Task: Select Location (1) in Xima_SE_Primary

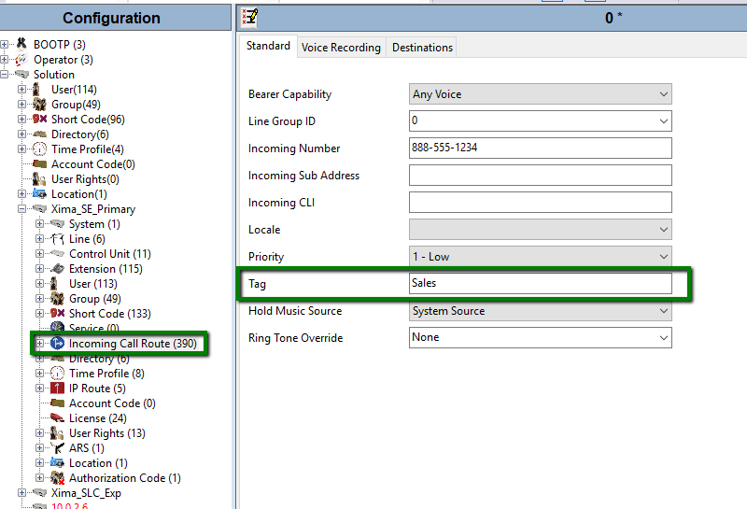Action: (x=98, y=463)
